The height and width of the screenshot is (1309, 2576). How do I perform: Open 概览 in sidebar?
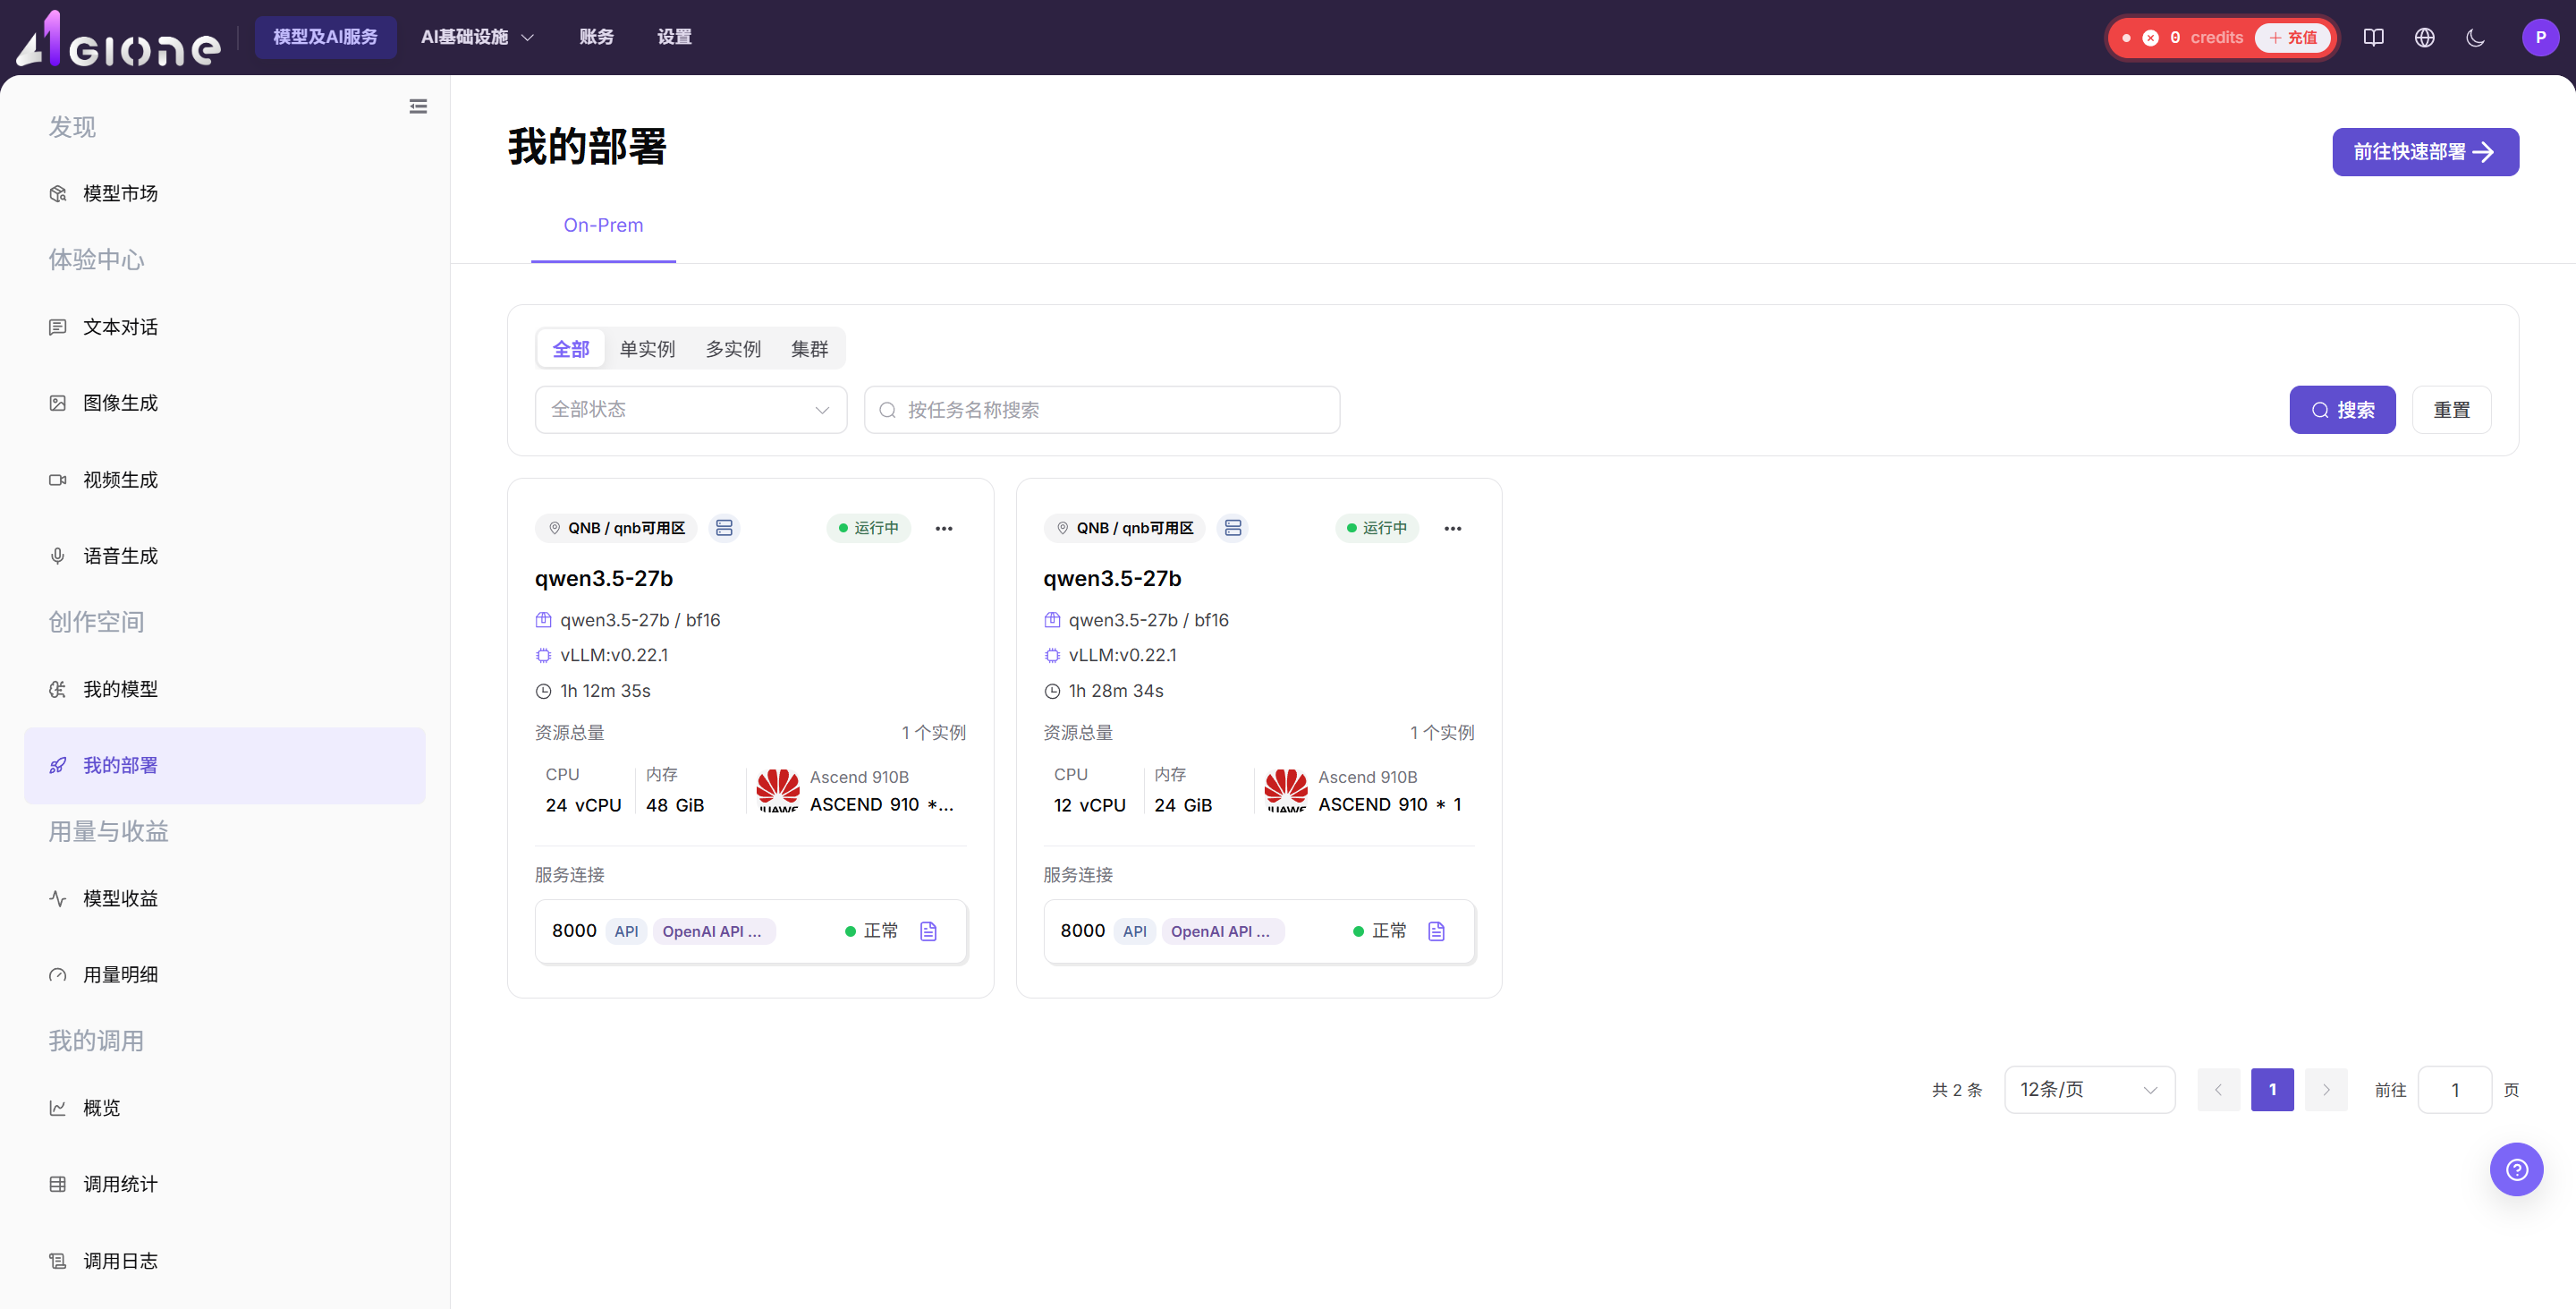point(225,1108)
